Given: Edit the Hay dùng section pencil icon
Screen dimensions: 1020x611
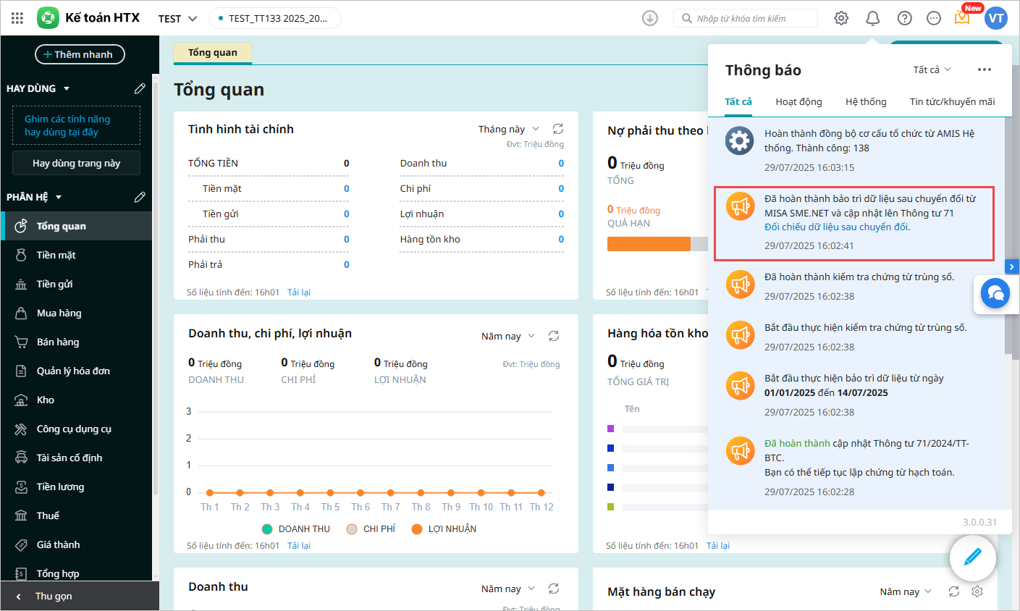Looking at the screenshot, I should (140, 88).
